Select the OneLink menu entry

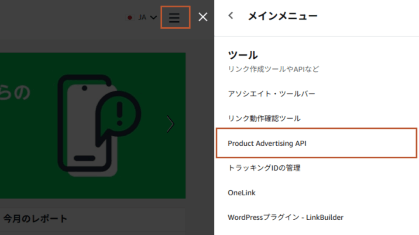tap(241, 192)
